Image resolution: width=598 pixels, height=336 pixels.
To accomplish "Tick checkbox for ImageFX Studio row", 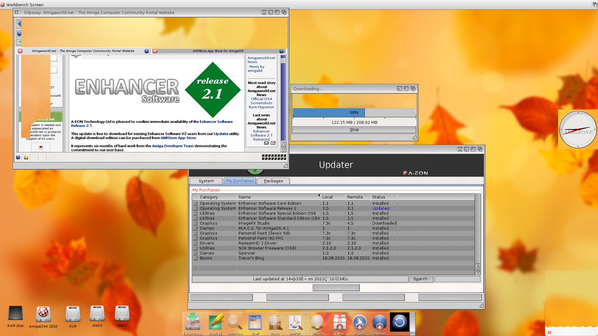I will 195,223.
